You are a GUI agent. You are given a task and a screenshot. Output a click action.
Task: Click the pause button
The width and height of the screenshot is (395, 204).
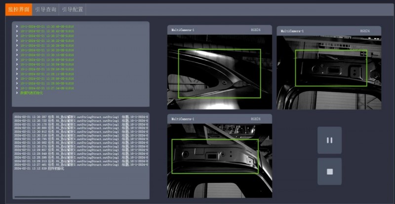point(329,140)
